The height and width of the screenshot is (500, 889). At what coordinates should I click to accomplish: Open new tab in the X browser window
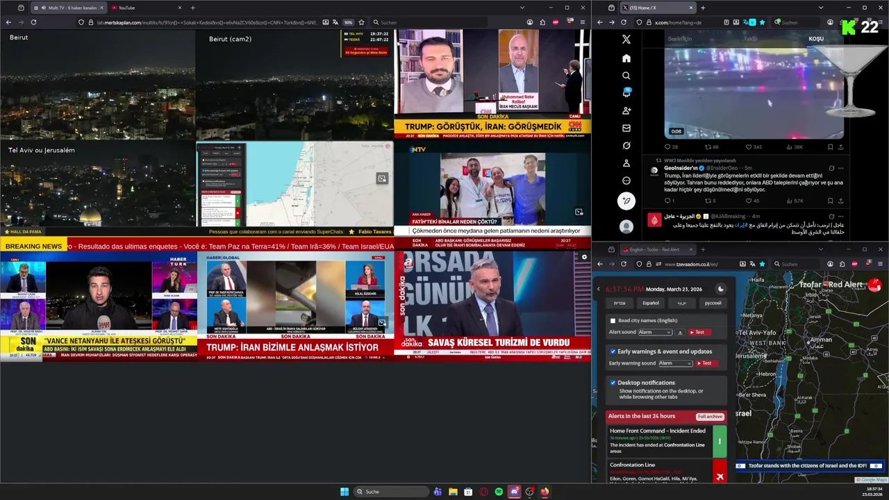tap(703, 8)
